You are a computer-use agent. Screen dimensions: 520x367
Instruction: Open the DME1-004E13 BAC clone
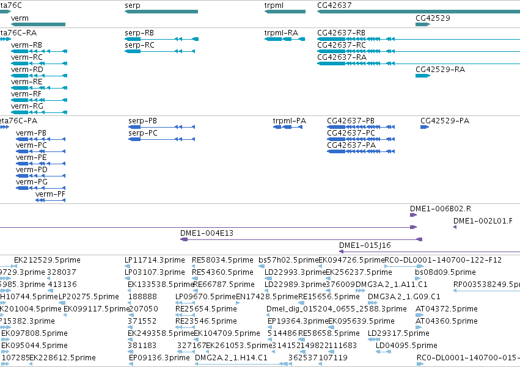coord(207,233)
